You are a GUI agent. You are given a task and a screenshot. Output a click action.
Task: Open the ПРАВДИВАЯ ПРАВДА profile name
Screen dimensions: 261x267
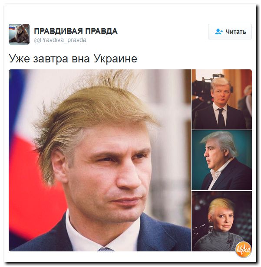76,31
